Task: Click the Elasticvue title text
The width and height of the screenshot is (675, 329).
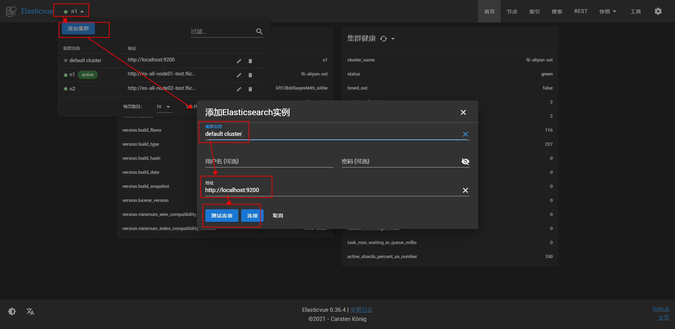Action: [37, 11]
